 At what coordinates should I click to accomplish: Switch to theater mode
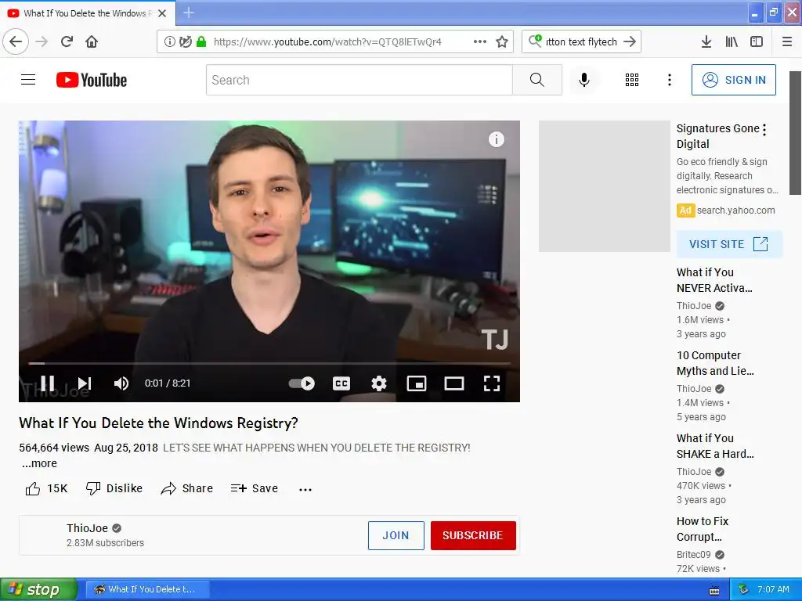[454, 383]
